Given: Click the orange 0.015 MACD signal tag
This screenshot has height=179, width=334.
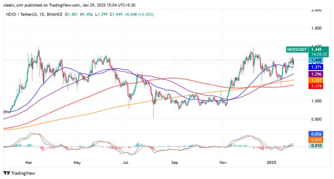Looking at the screenshot, I should point(315,140).
